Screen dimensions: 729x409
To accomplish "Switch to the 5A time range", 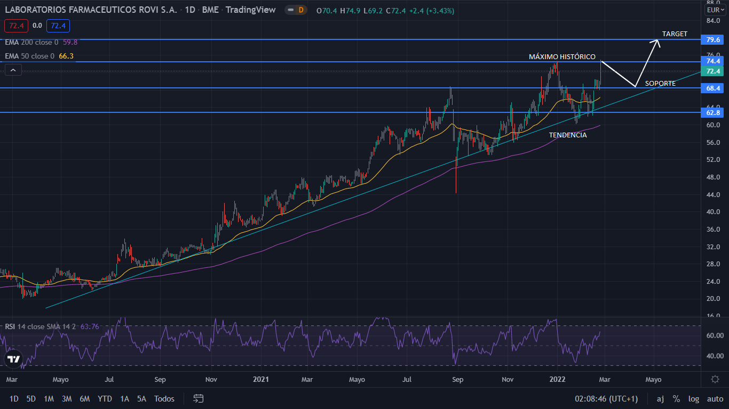I will point(141,398).
